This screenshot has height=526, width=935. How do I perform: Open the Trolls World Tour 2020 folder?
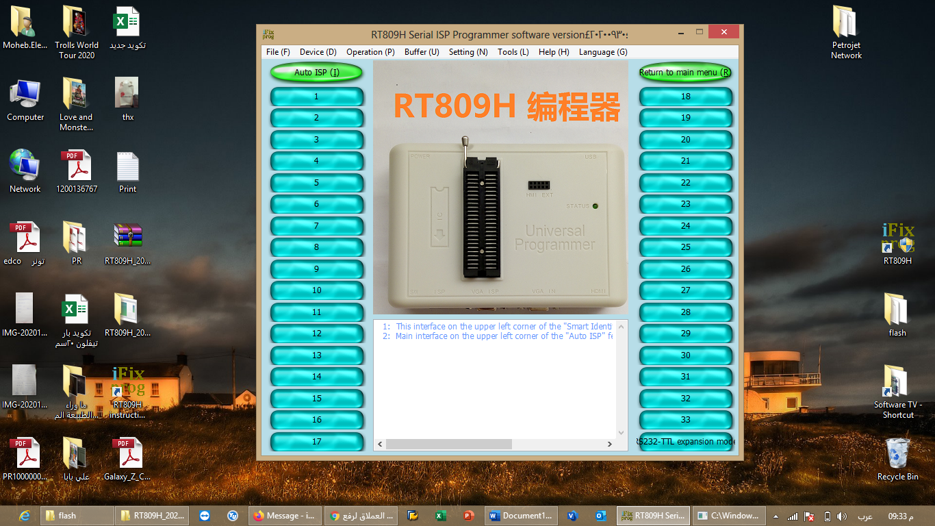point(77,32)
